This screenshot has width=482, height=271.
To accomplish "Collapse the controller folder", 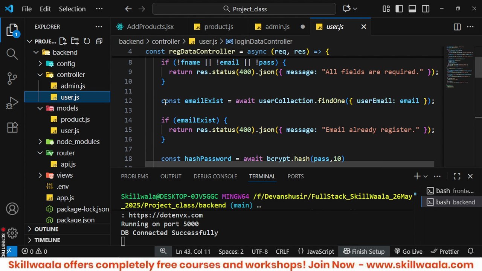I will point(40,75).
